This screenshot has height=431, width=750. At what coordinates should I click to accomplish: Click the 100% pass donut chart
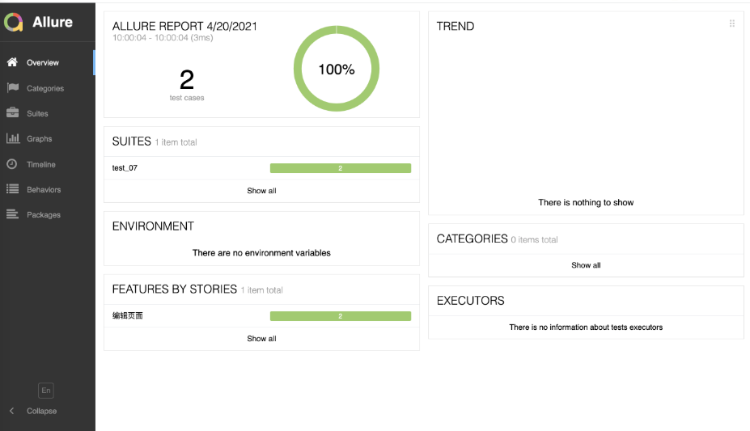[337, 69]
